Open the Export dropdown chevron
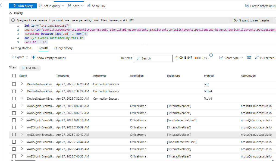The width and height of the screenshot is (276, 161). pos(27,57)
